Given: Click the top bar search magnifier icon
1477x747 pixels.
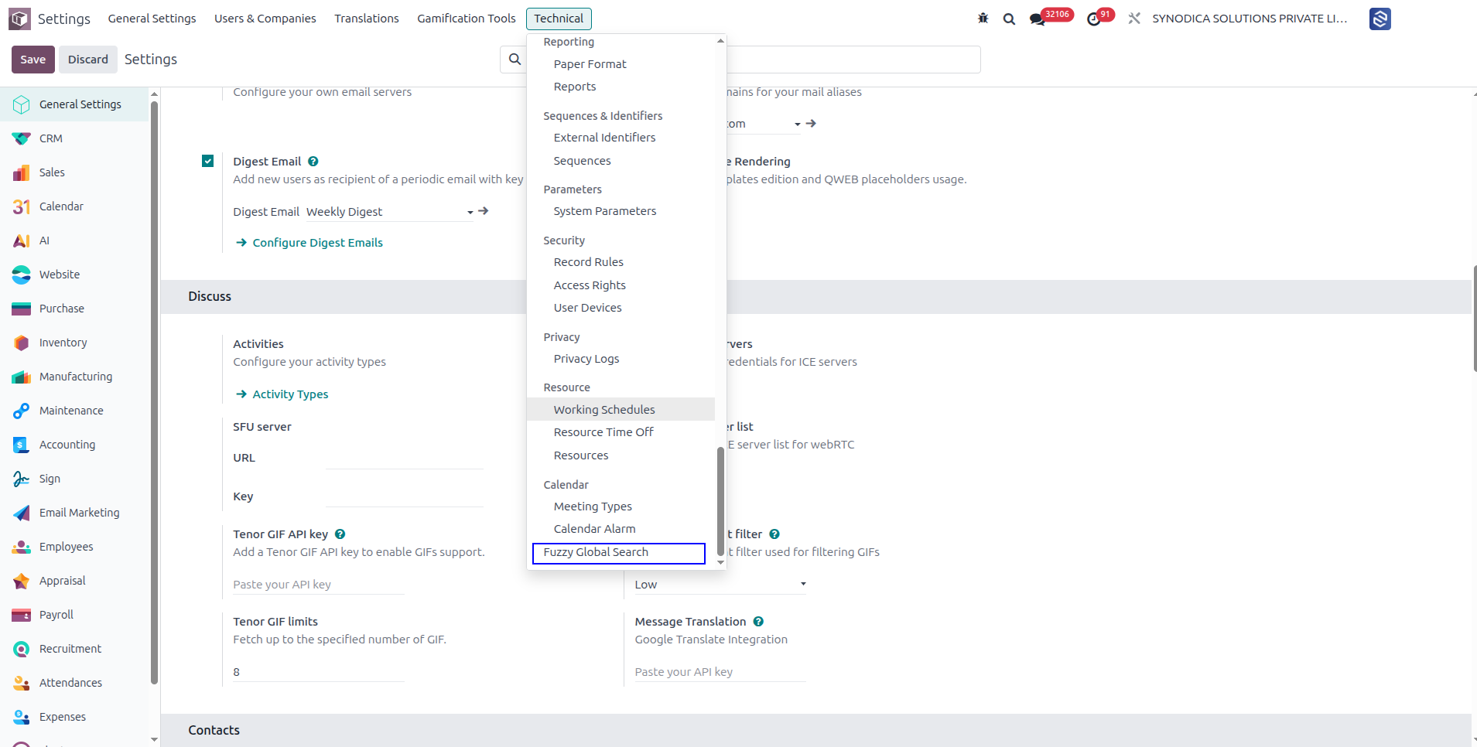Looking at the screenshot, I should (1009, 19).
